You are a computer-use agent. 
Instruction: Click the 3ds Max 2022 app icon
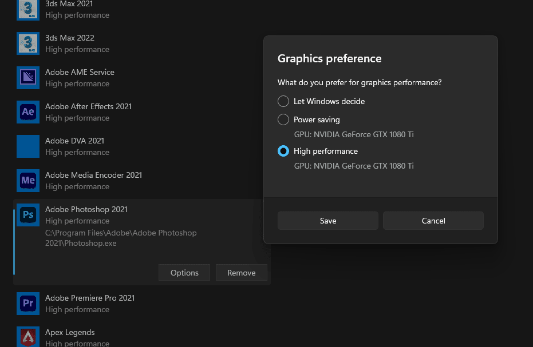tap(28, 43)
